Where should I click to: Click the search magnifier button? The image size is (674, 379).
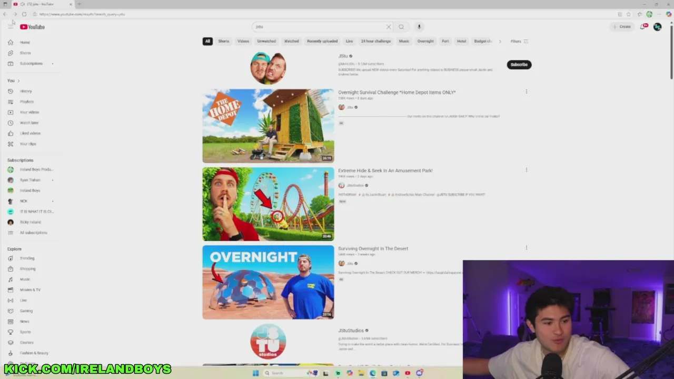click(401, 27)
